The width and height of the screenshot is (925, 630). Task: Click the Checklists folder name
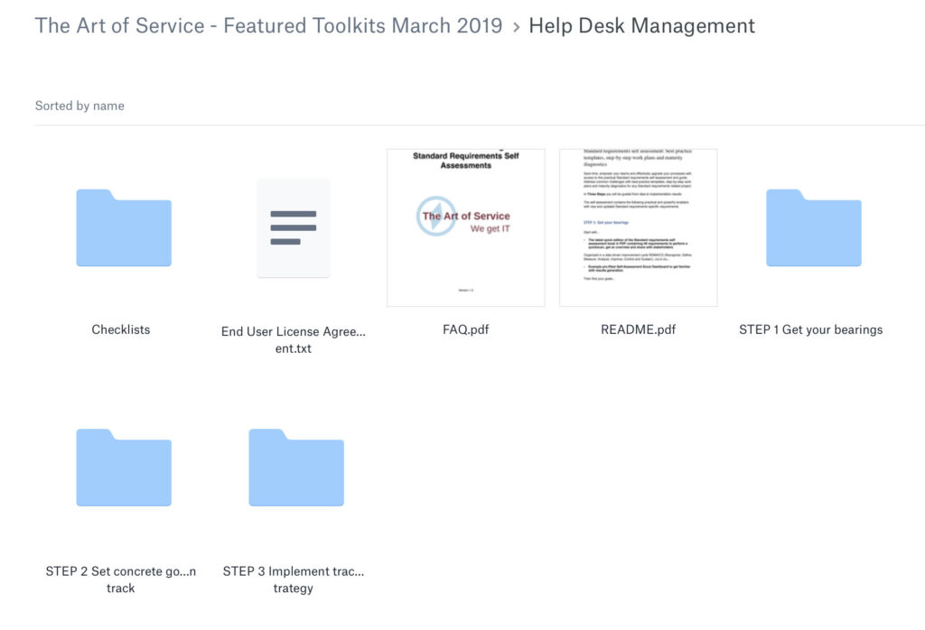click(x=121, y=329)
